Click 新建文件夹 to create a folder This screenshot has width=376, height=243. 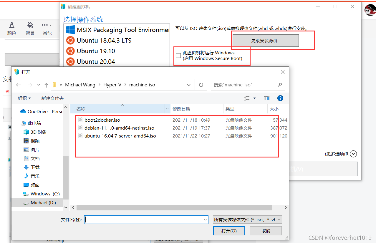point(52,98)
